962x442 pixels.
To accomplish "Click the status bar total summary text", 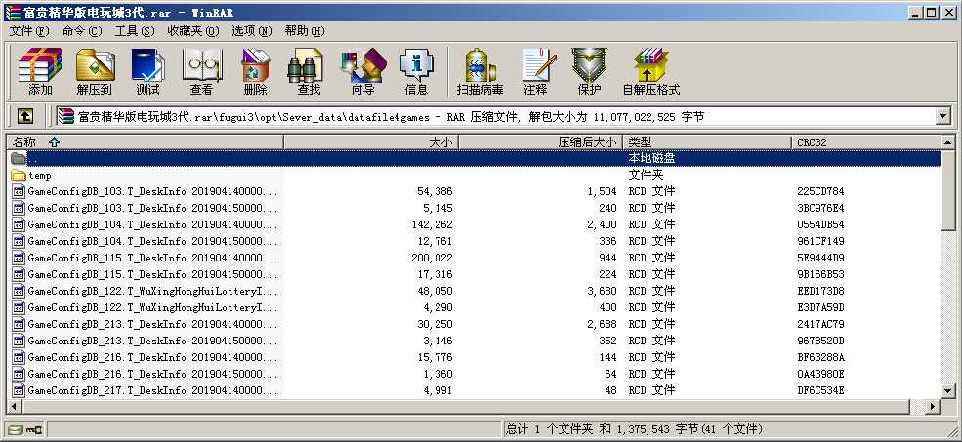I will (x=635, y=429).
